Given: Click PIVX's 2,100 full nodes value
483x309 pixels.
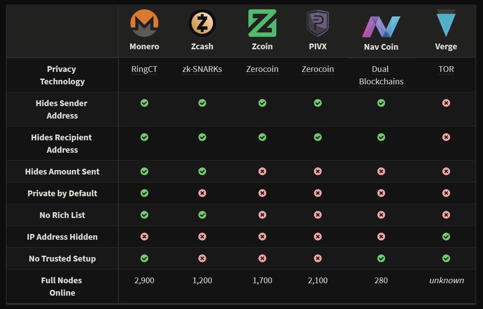Looking at the screenshot, I should 318,280.
